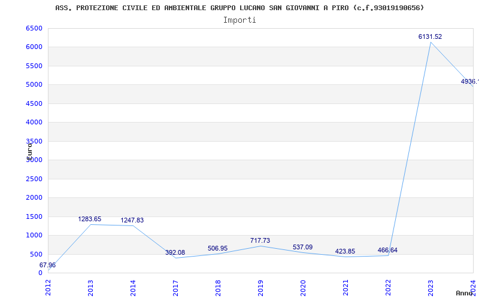This screenshot has width=479, height=299.
Task: Select the 392.08 value label
Action: 175,253
